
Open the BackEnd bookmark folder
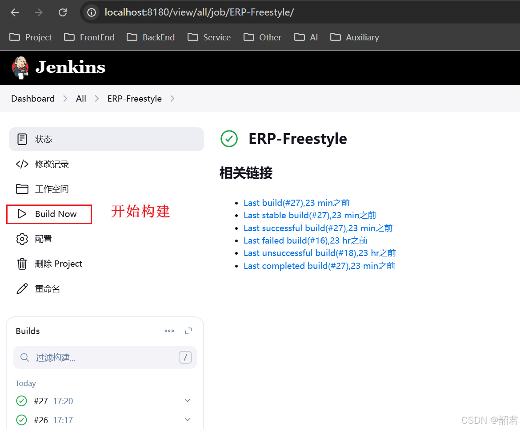coord(151,37)
